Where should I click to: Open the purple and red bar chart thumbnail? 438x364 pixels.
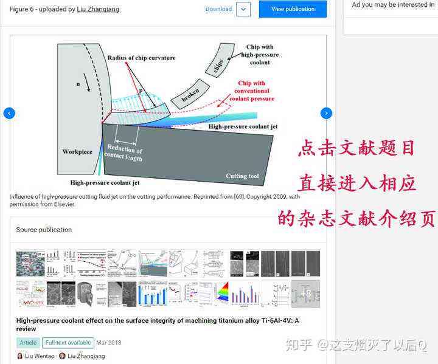pyautogui.click(x=245, y=294)
